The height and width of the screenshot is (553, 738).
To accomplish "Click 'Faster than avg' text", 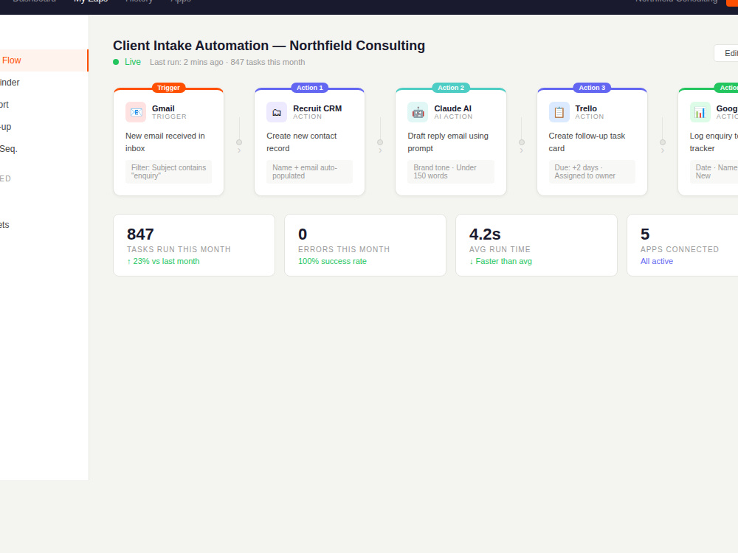I will pos(501,261).
